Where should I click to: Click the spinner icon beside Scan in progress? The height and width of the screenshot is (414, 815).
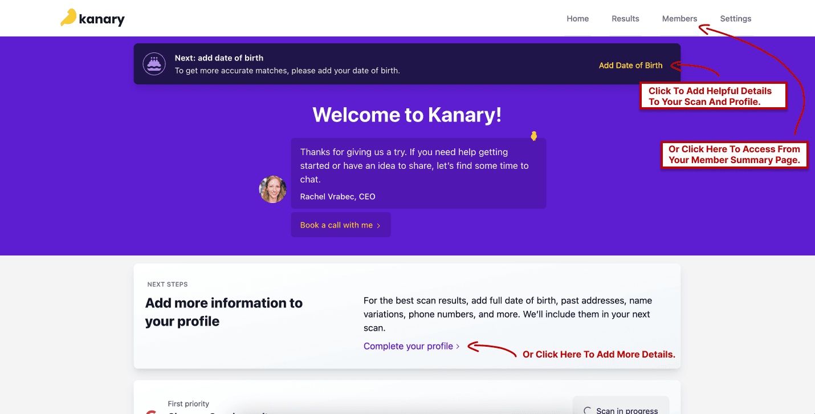(x=588, y=411)
